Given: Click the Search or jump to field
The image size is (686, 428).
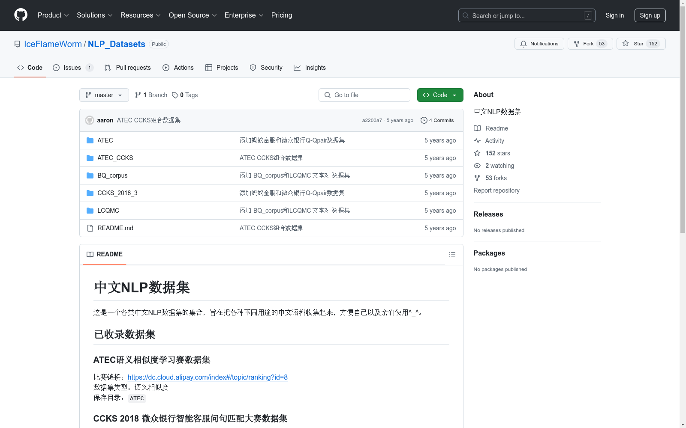Looking at the screenshot, I should [527, 15].
